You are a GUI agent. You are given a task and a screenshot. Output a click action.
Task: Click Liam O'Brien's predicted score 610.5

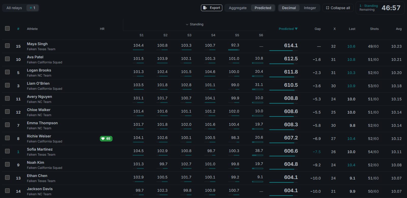click(x=291, y=85)
